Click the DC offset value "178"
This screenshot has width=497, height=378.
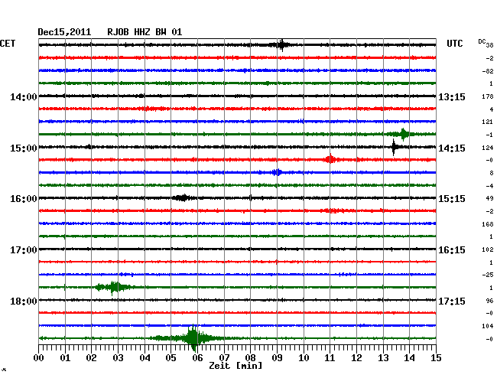[x=488, y=96]
